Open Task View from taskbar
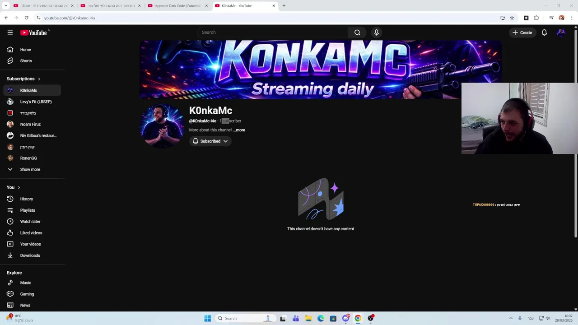This screenshot has height=325, width=578. click(x=283, y=318)
